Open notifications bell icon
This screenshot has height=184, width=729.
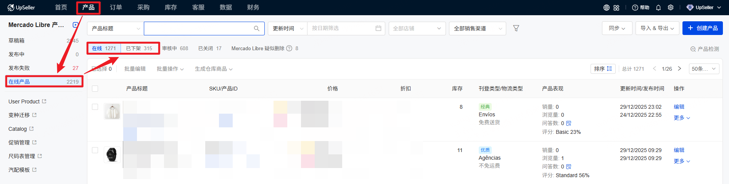[x=658, y=8]
